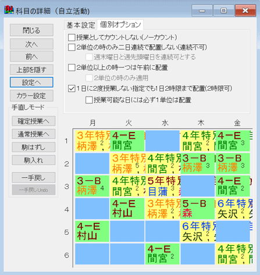Select Thursday period 5 cell 6年特別 矢沢
Image resolution: width=260 pixels, height=275 pixels.
[198, 231]
